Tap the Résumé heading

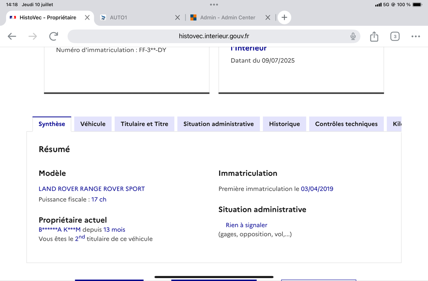point(54,149)
